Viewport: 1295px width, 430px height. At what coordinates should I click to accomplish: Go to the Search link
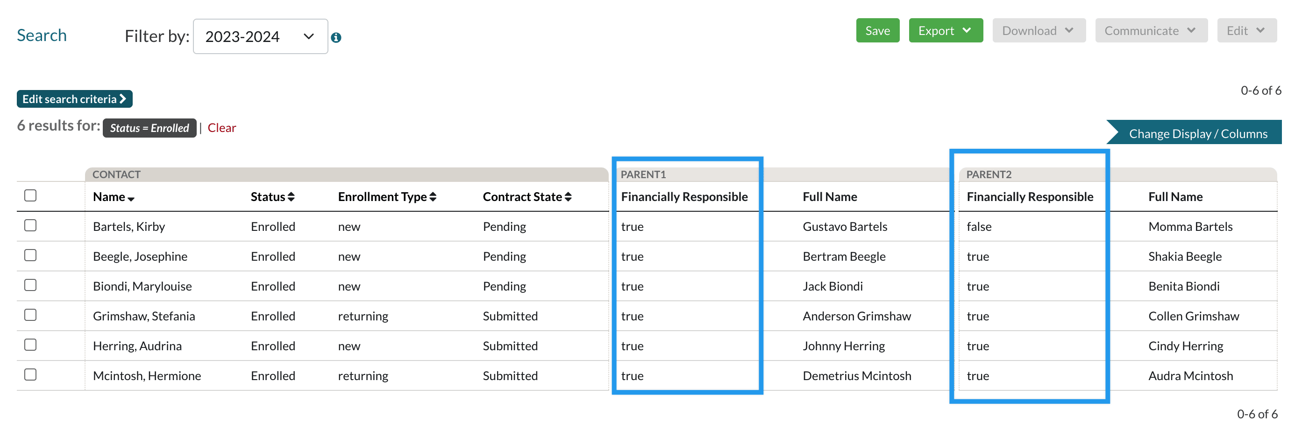42,35
